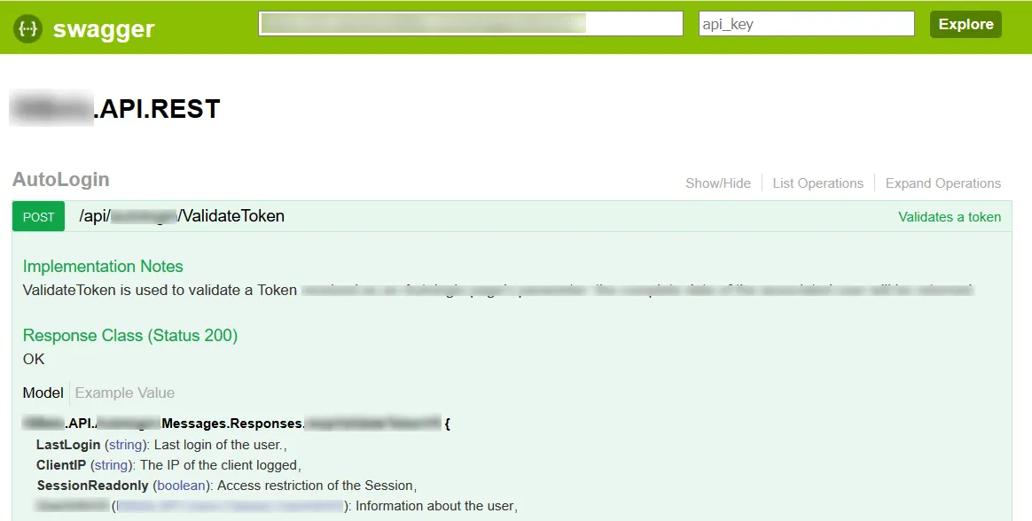
Task: Click the green POST method badge
Action: pos(39,216)
